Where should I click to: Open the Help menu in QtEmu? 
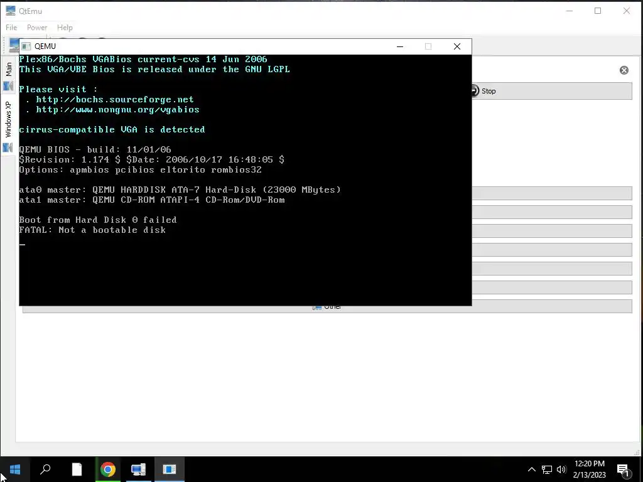[65, 28]
